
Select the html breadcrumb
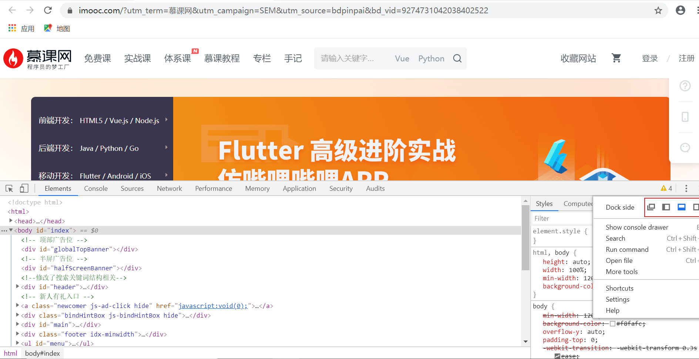pos(10,353)
